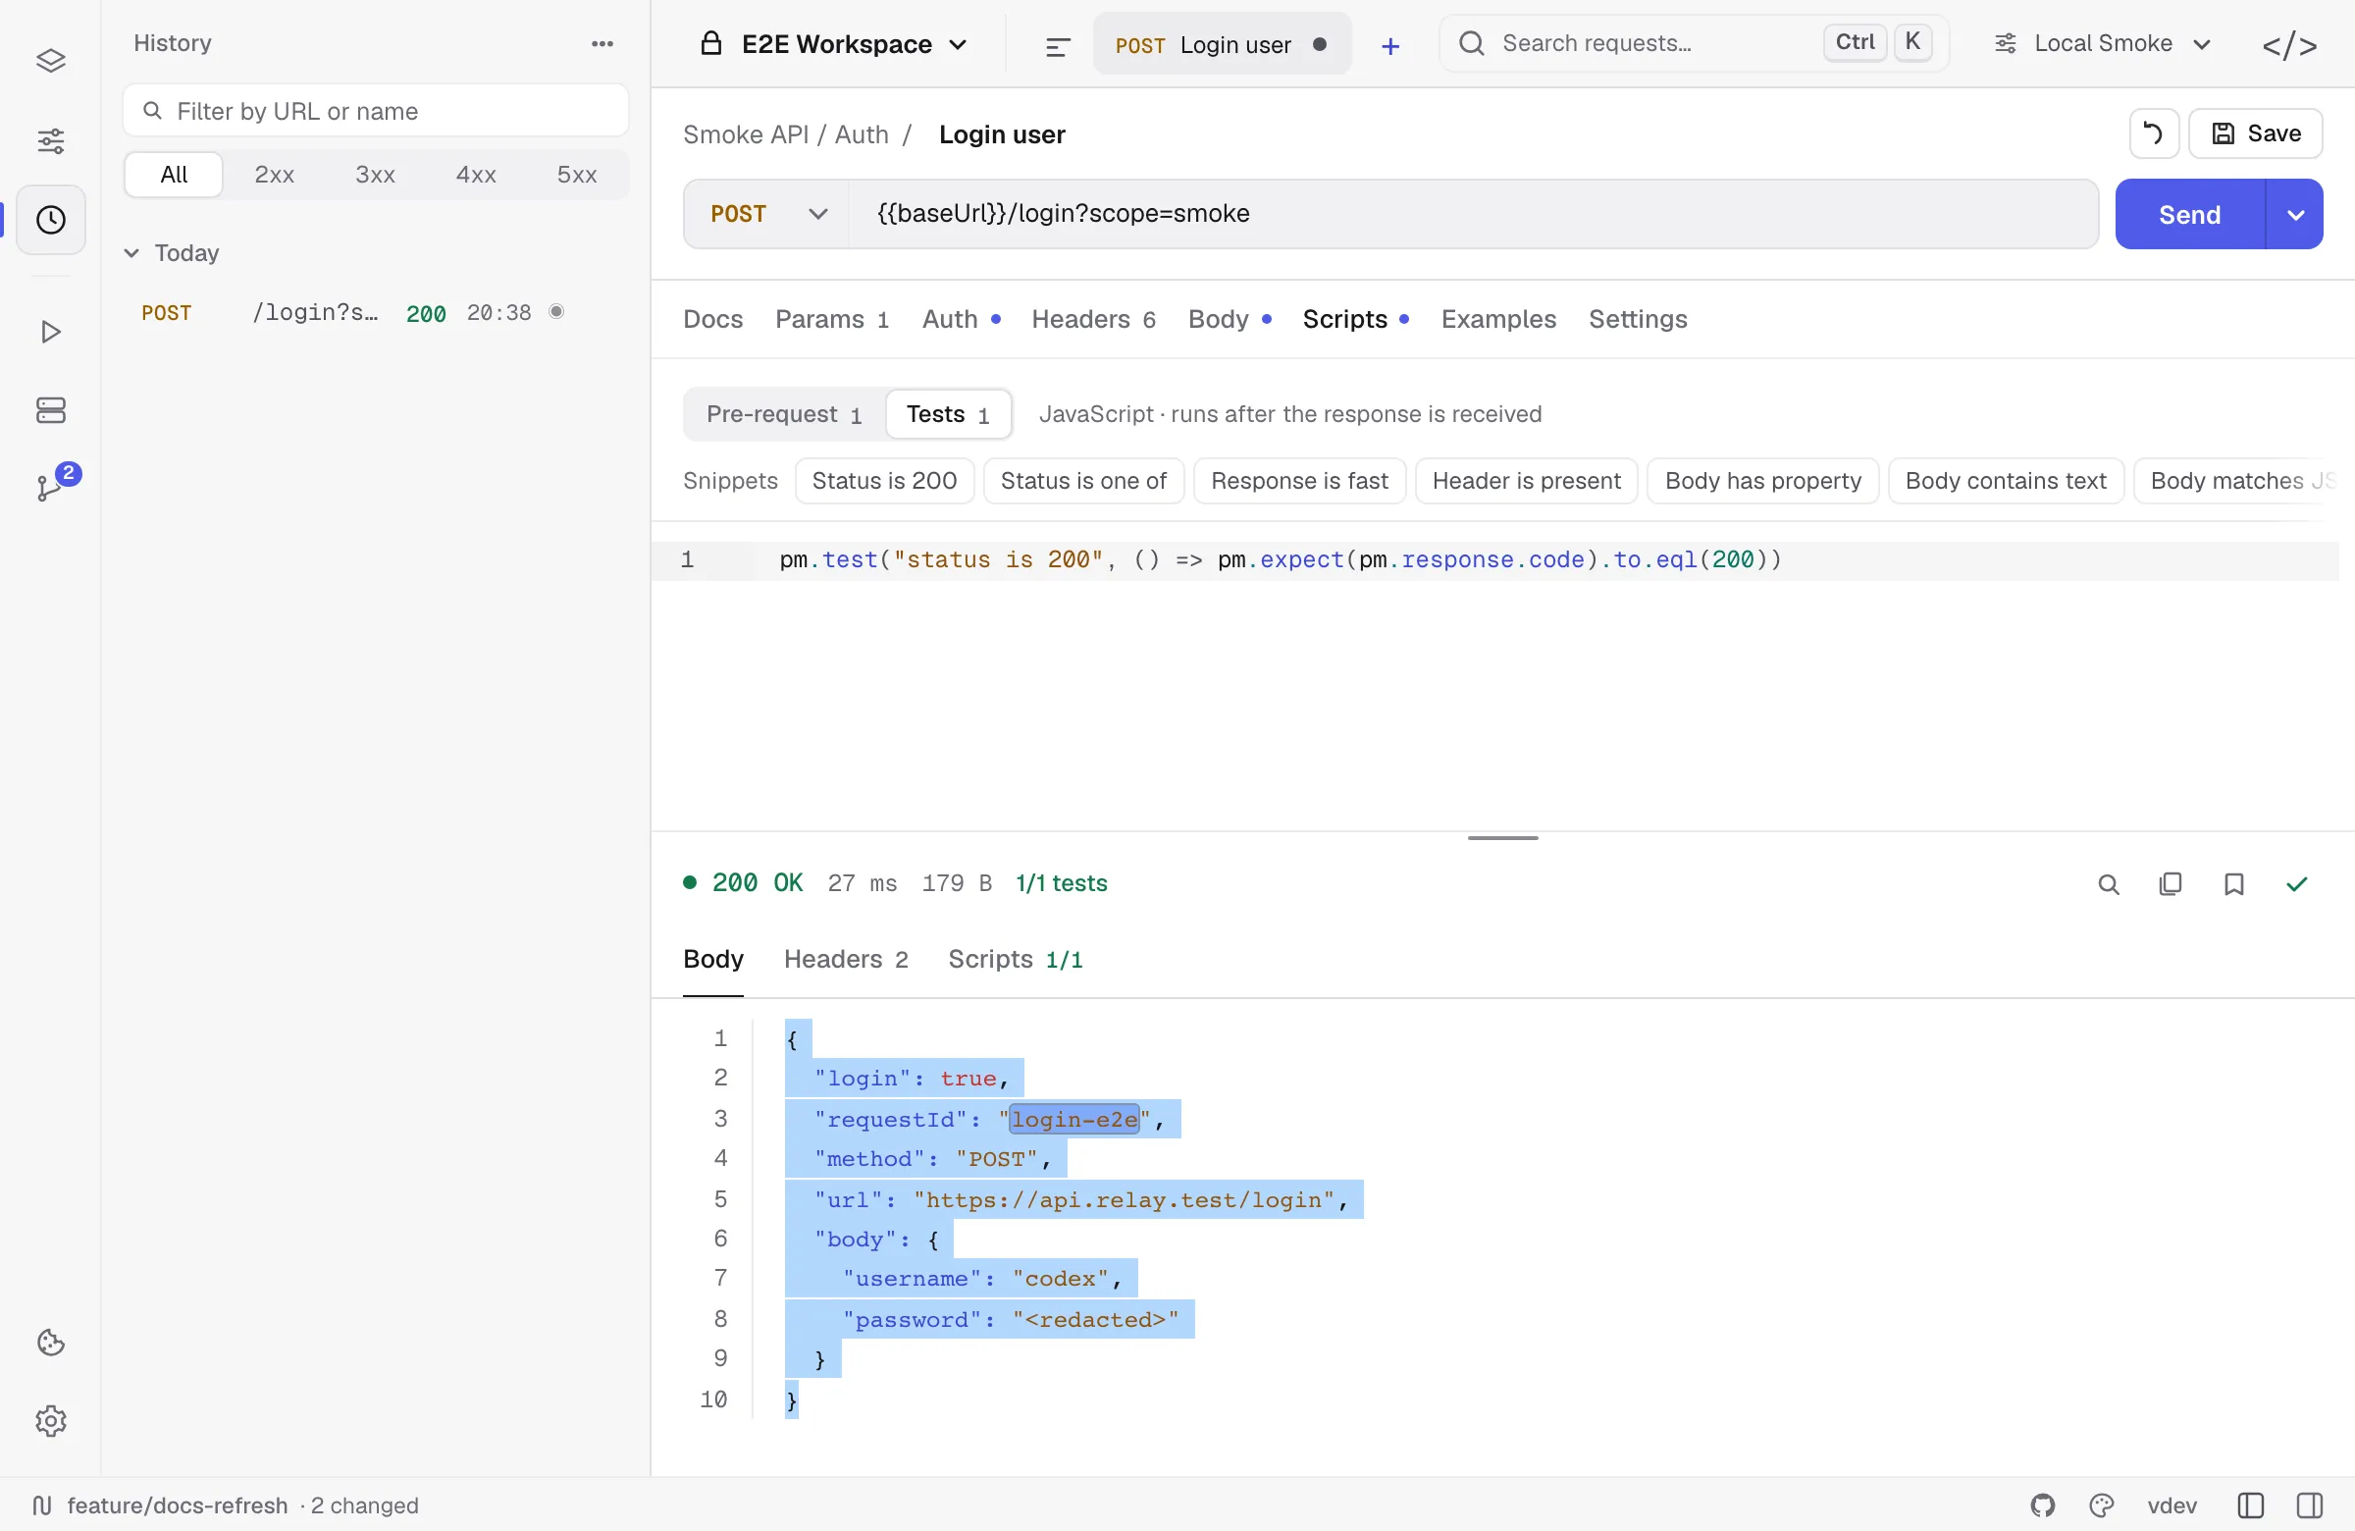
Task: Switch to the Params tab
Action: (x=832, y=320)
